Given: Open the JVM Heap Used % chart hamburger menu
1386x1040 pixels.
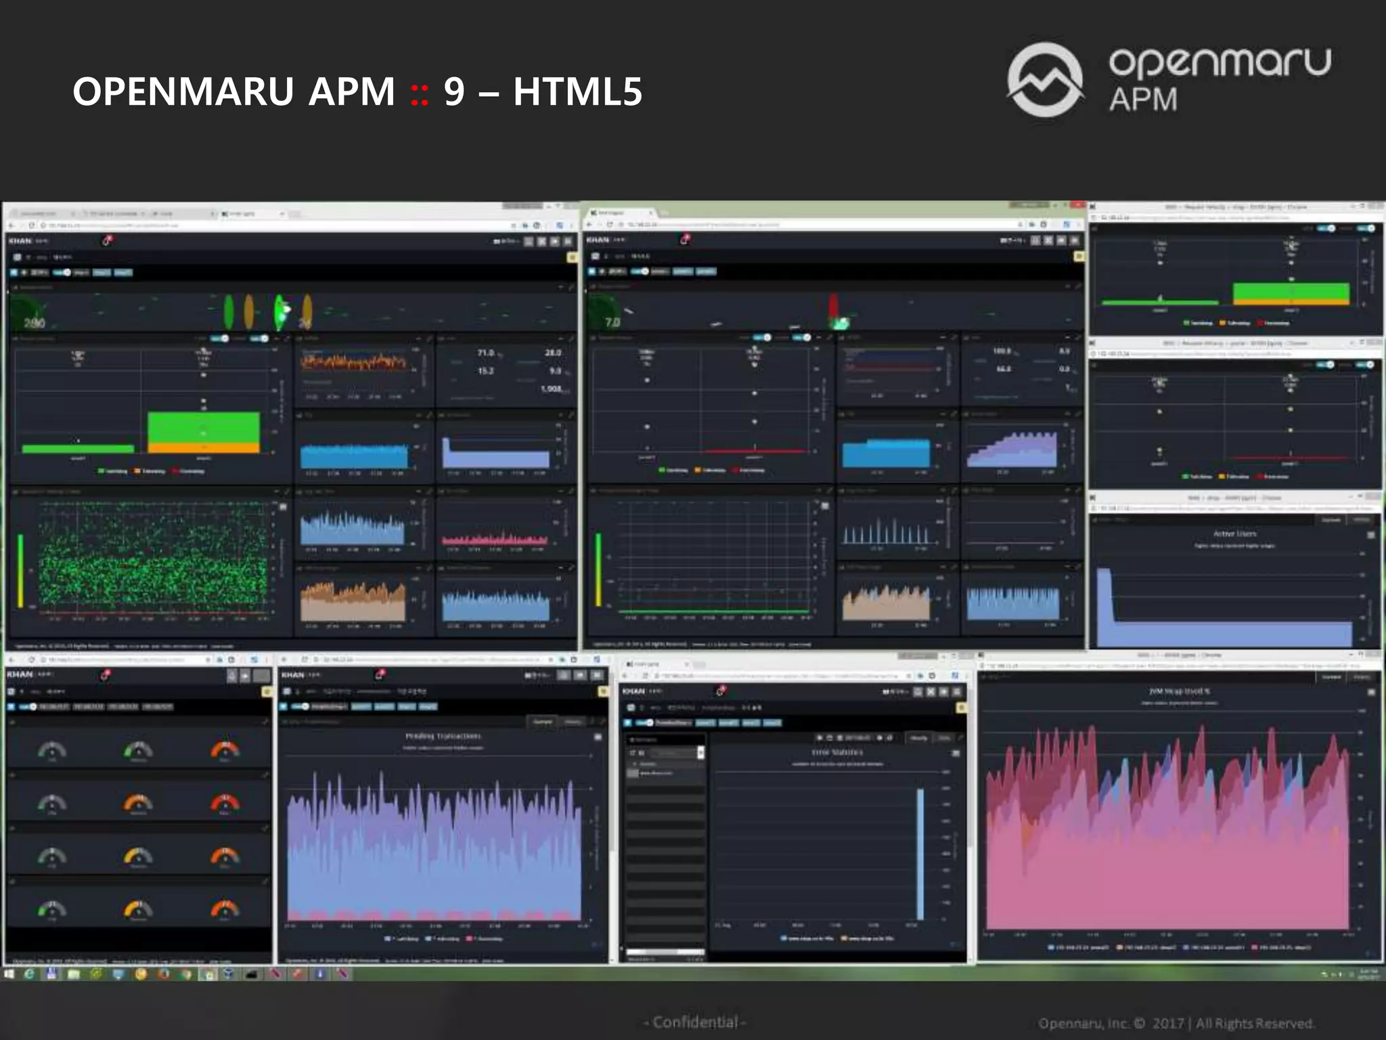Looking at the screenshot, I should click(1371, 692).
